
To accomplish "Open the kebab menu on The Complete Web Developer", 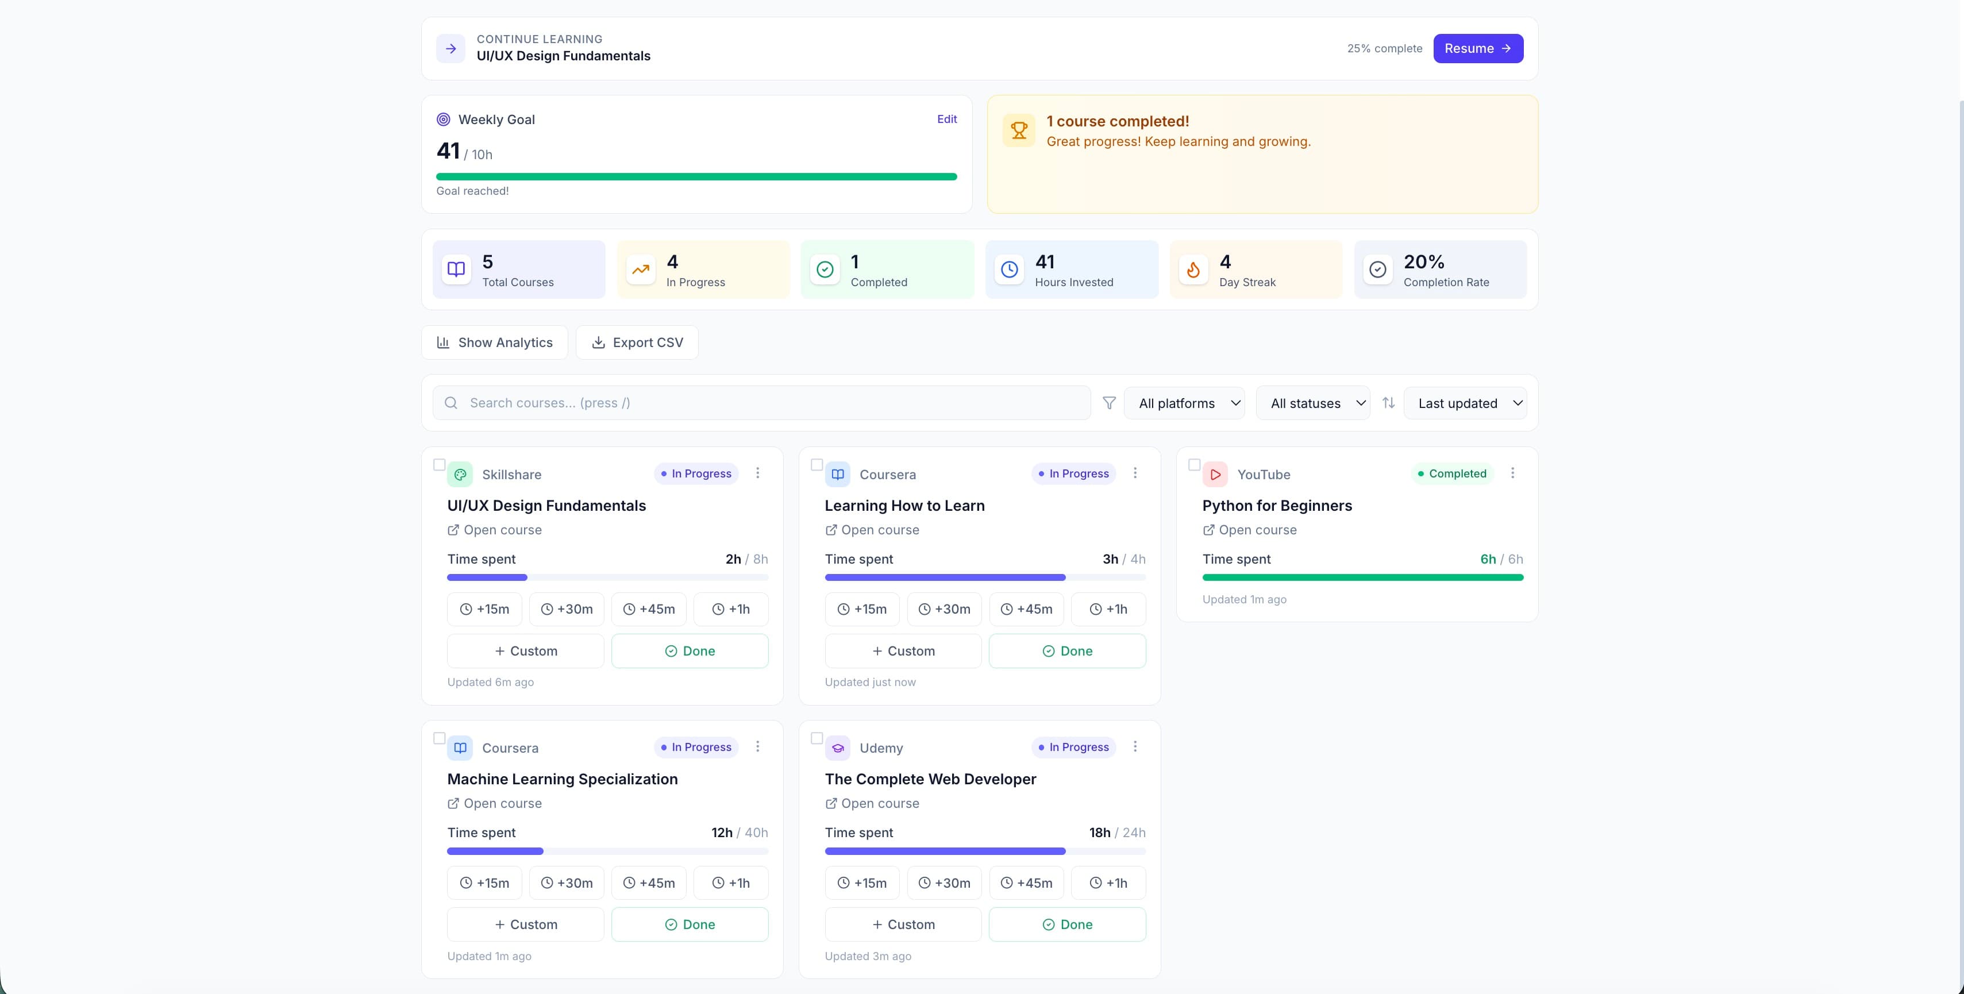I will 1135,747.
